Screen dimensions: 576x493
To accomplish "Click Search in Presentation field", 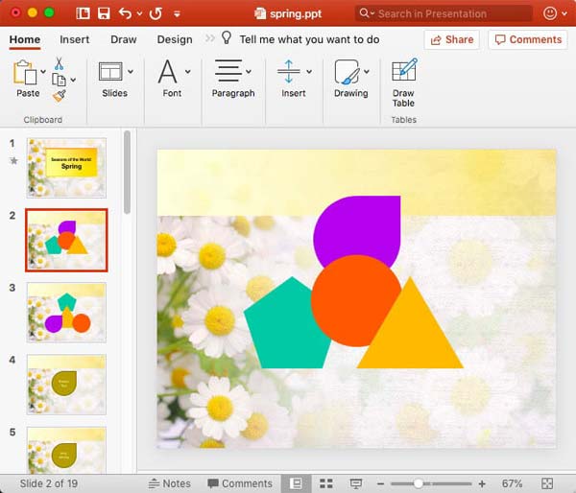I will coord(444,13).
